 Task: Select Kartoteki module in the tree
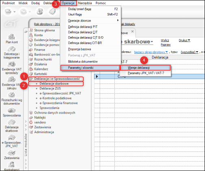click(41, 74)
